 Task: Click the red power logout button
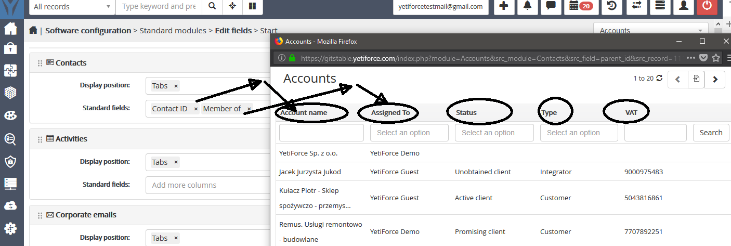point(707,6)
